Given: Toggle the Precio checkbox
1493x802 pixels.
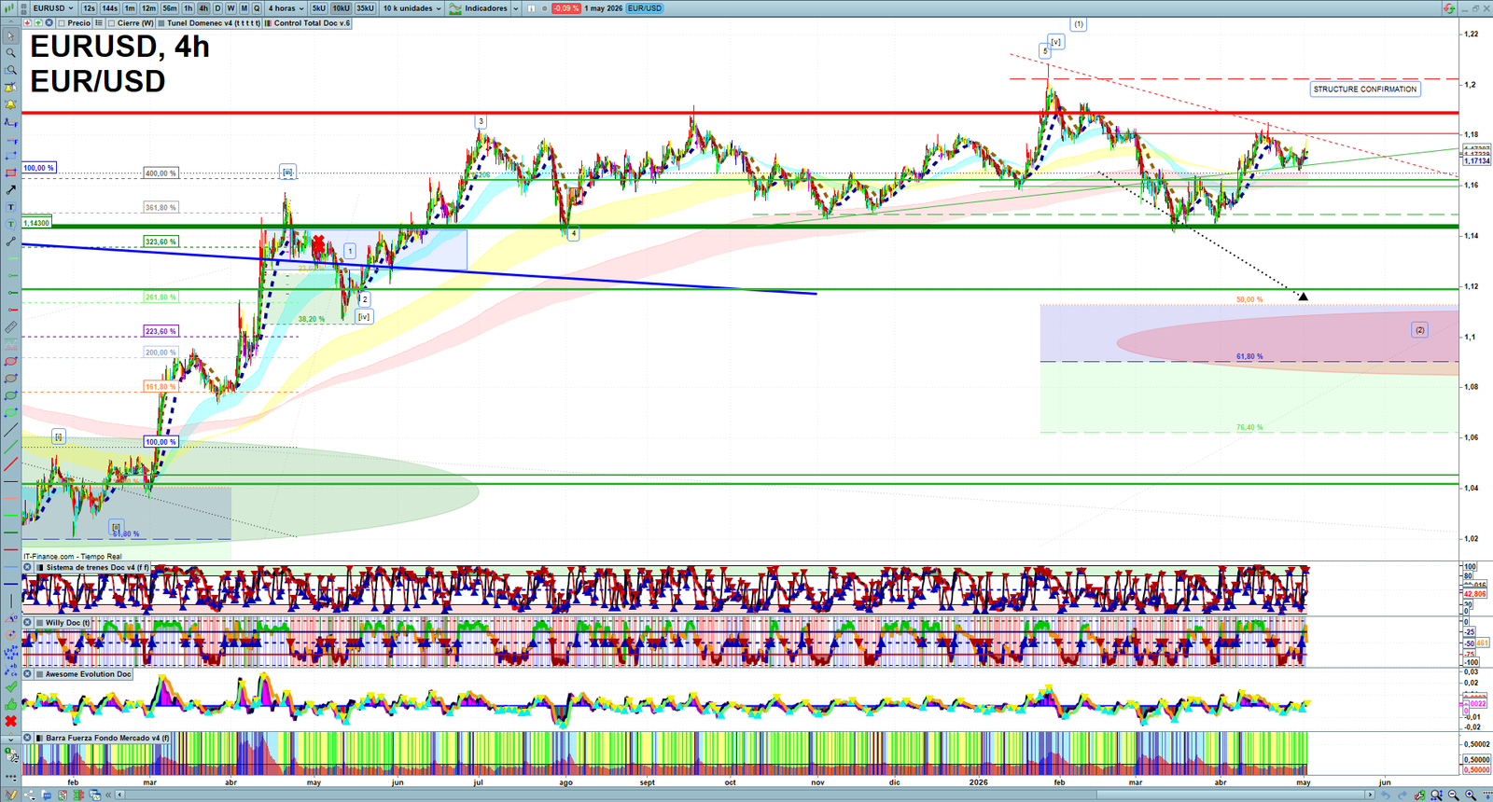Looking at the screenshot, I should [62, 23].
